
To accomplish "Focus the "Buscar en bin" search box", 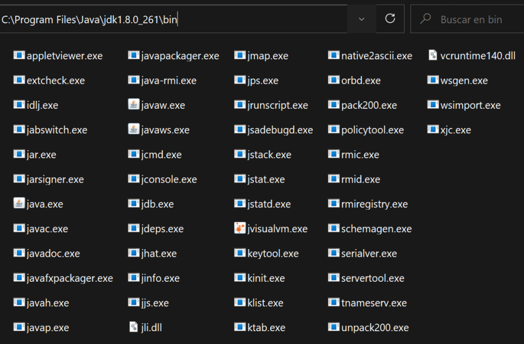I will coord(471,20).
